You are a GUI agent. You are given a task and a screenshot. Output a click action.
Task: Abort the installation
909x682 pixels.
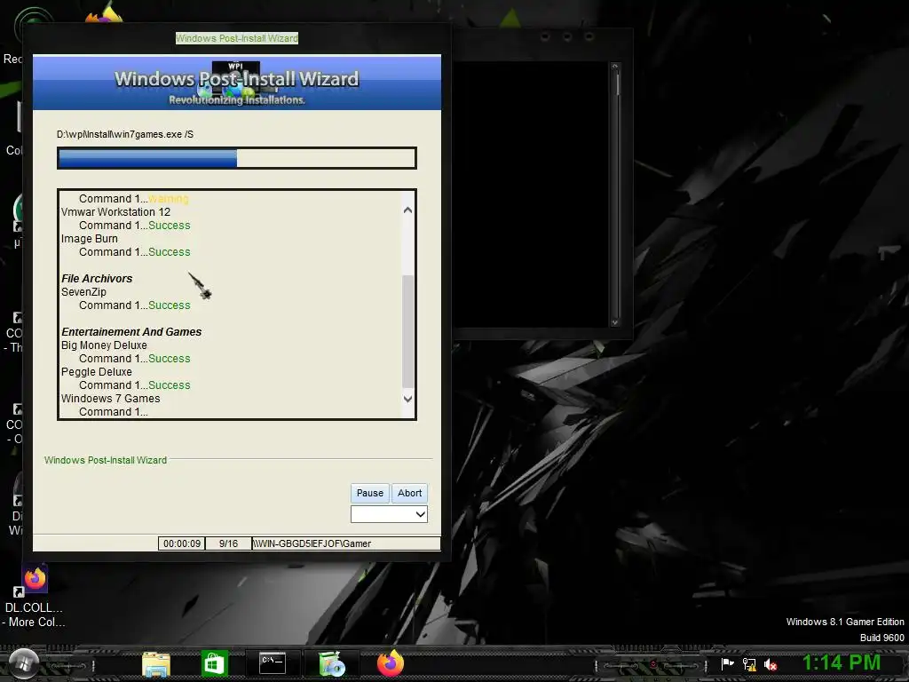coord(409,493)
